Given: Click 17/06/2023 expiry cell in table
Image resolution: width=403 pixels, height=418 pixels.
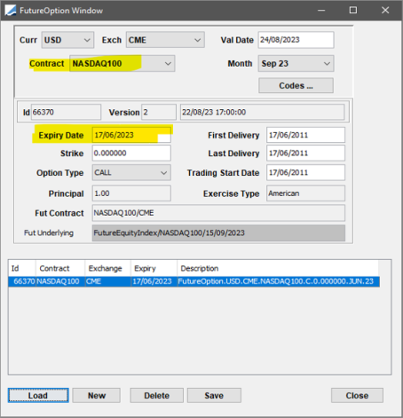Looking at the screenshot, I should [x=154, y=281].
